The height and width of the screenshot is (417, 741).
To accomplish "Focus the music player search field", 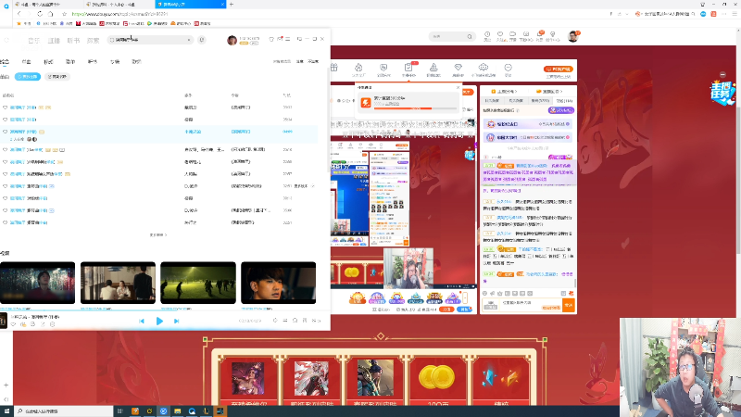I will coord(150,40).
